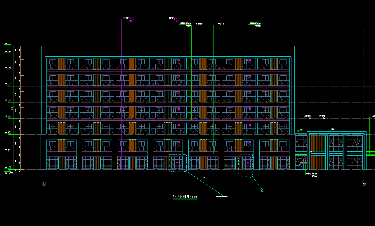Select the first magenta detail reference circle
Screen dimensions: 375x226
131,19
